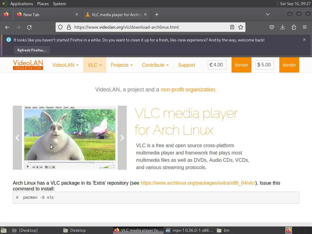Screen dimensions: 312x234
Task: Open tracking protection shield icon
Action: [x=60, y=27]
